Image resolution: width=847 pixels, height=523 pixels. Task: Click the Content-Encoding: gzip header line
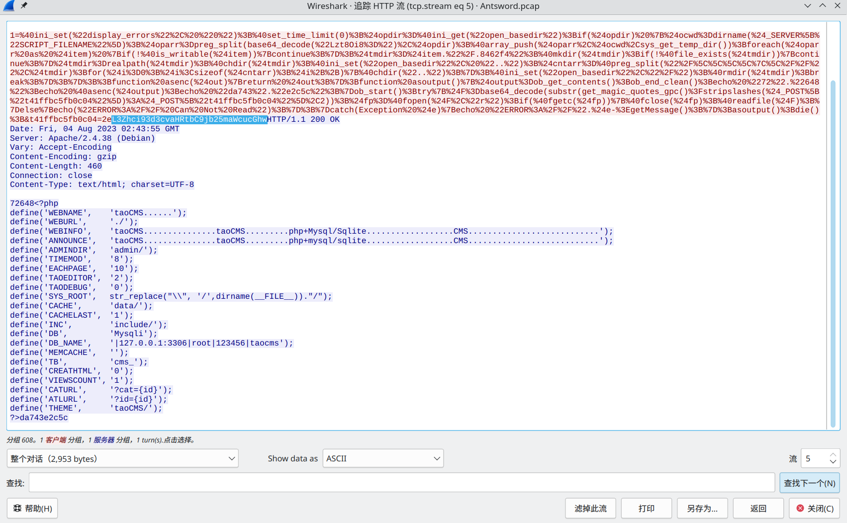tap(63, 157)
